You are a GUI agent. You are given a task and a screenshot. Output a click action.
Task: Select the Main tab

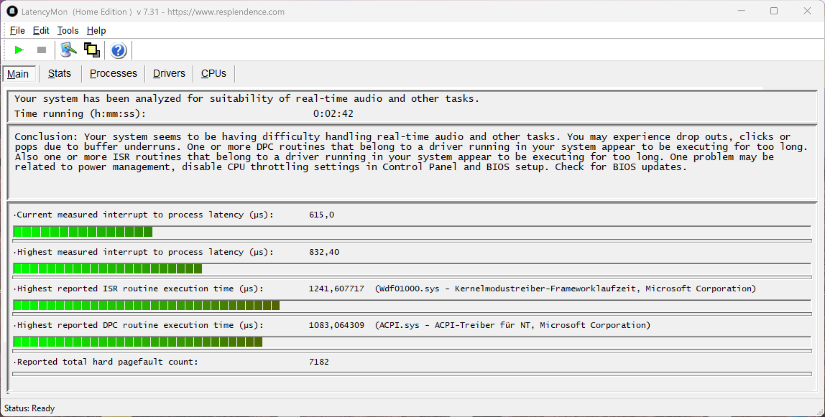(18, 74)
